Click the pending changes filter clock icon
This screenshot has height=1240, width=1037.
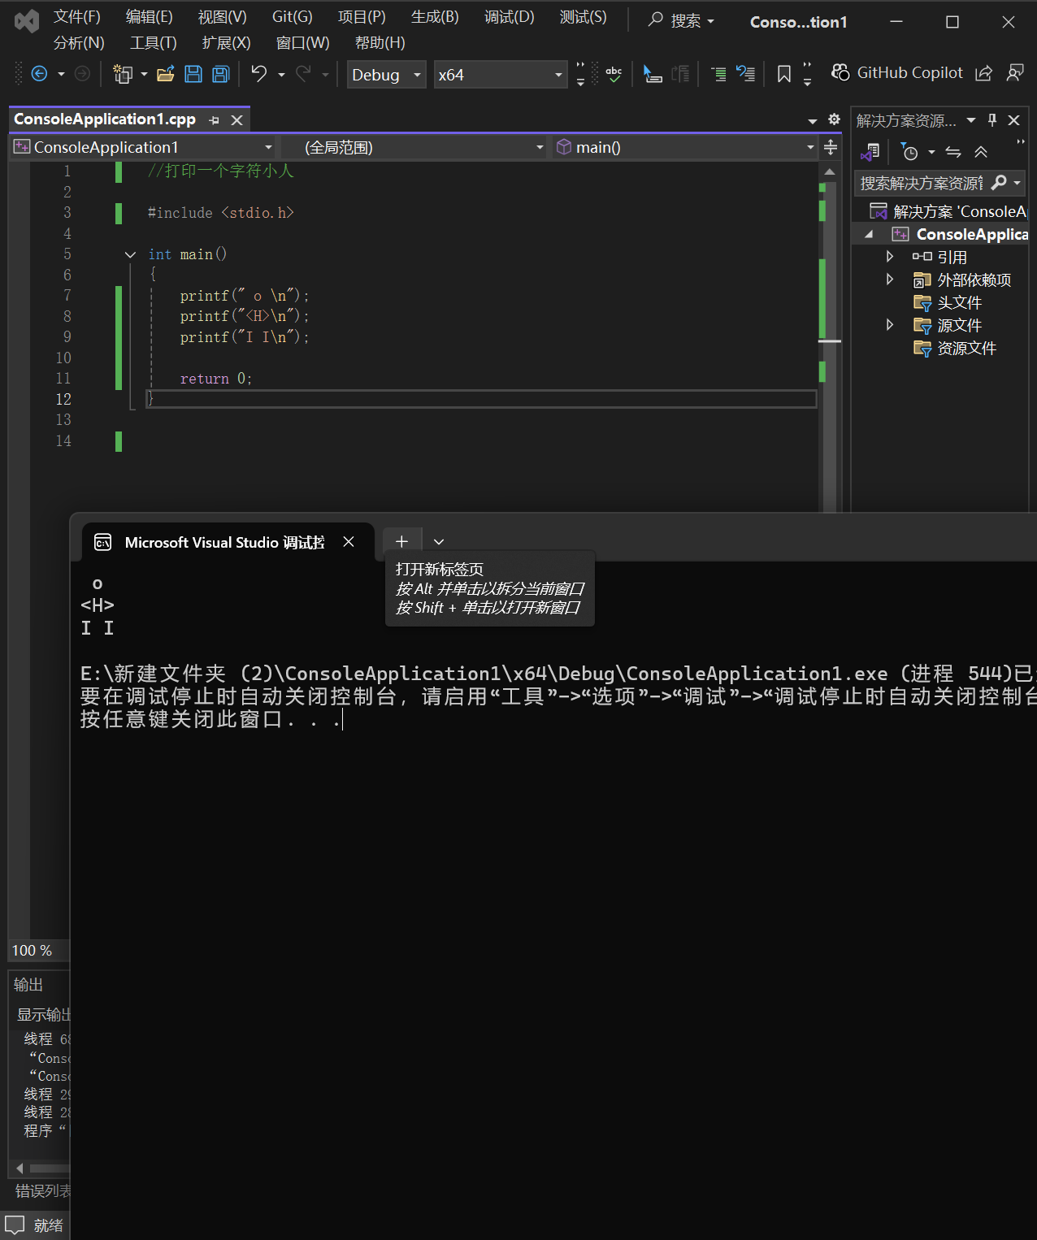click(x=910, y=152)
